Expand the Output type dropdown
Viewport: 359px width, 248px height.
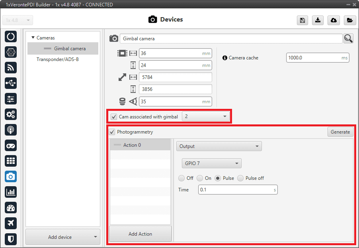click(x=219, y=146)
